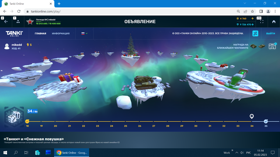280x157 pixels.
Task: Toggle the music mute icon
Action: (255, 33)
